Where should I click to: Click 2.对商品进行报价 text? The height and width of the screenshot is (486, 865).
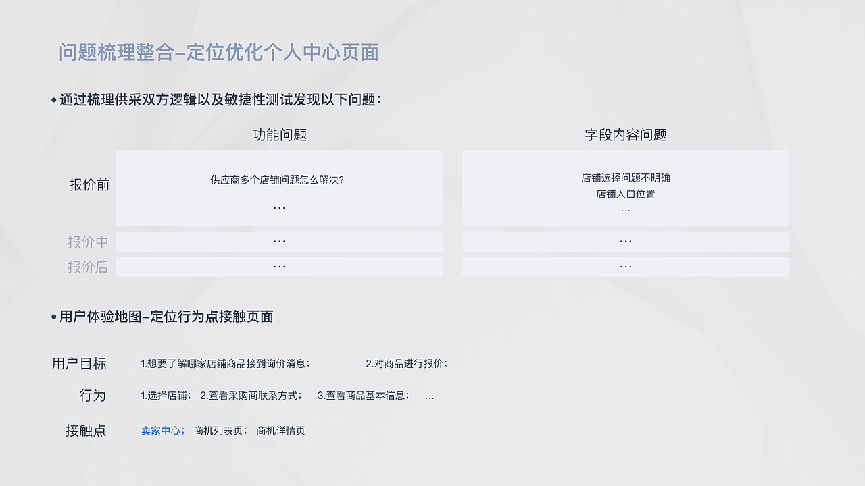tap(406, 364)
